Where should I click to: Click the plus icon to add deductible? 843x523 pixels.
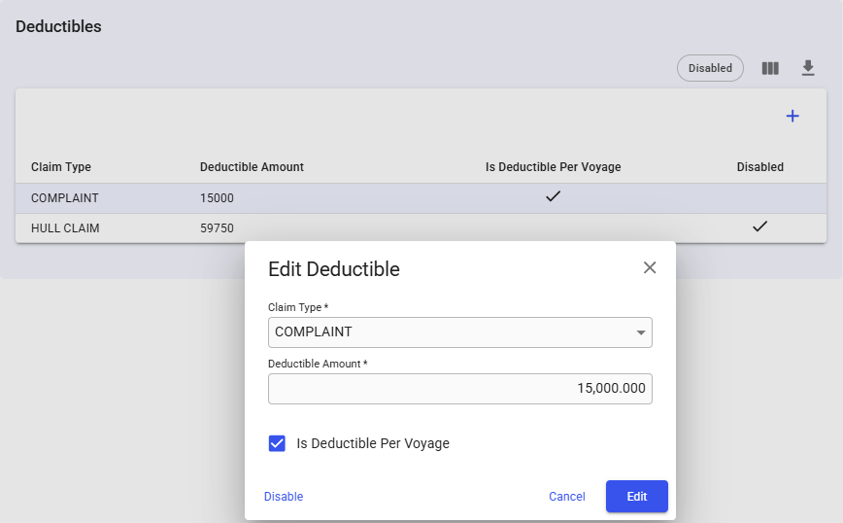792,117
